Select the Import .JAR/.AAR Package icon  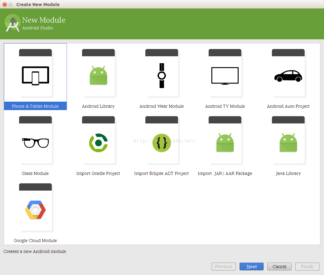point(225,142)
